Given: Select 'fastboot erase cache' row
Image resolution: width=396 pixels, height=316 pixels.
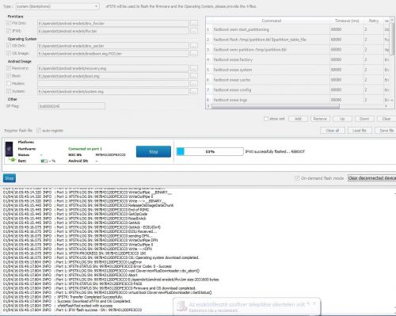Looking at the screenshot, I should [x=298, y=80].
